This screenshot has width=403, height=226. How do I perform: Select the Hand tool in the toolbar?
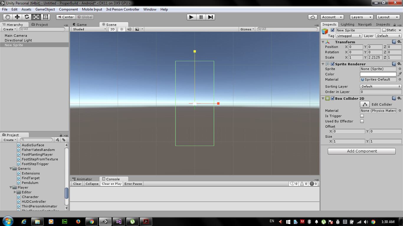8,17
